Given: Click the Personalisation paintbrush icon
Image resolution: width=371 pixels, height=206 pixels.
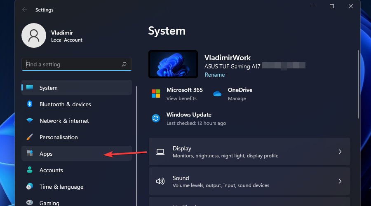Looking at the screenshot, I should (30, 137).
